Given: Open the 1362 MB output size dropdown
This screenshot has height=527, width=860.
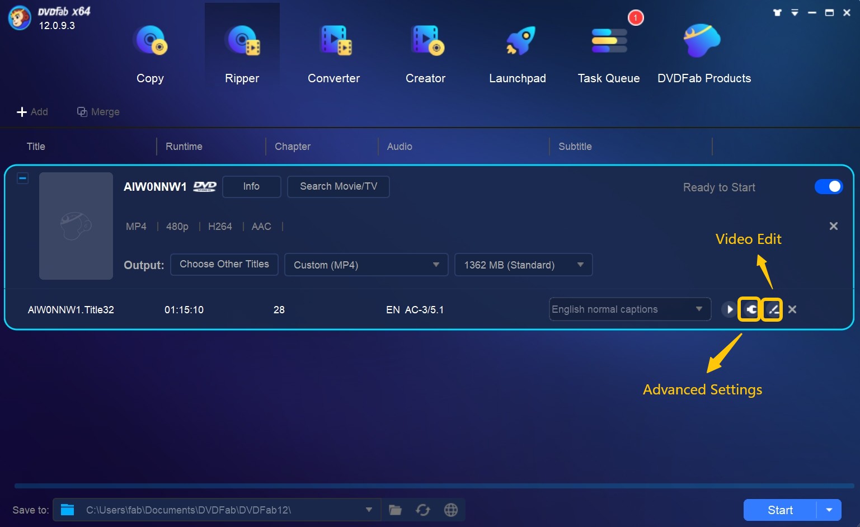Looking at the screenshot, I should [523, 265].
